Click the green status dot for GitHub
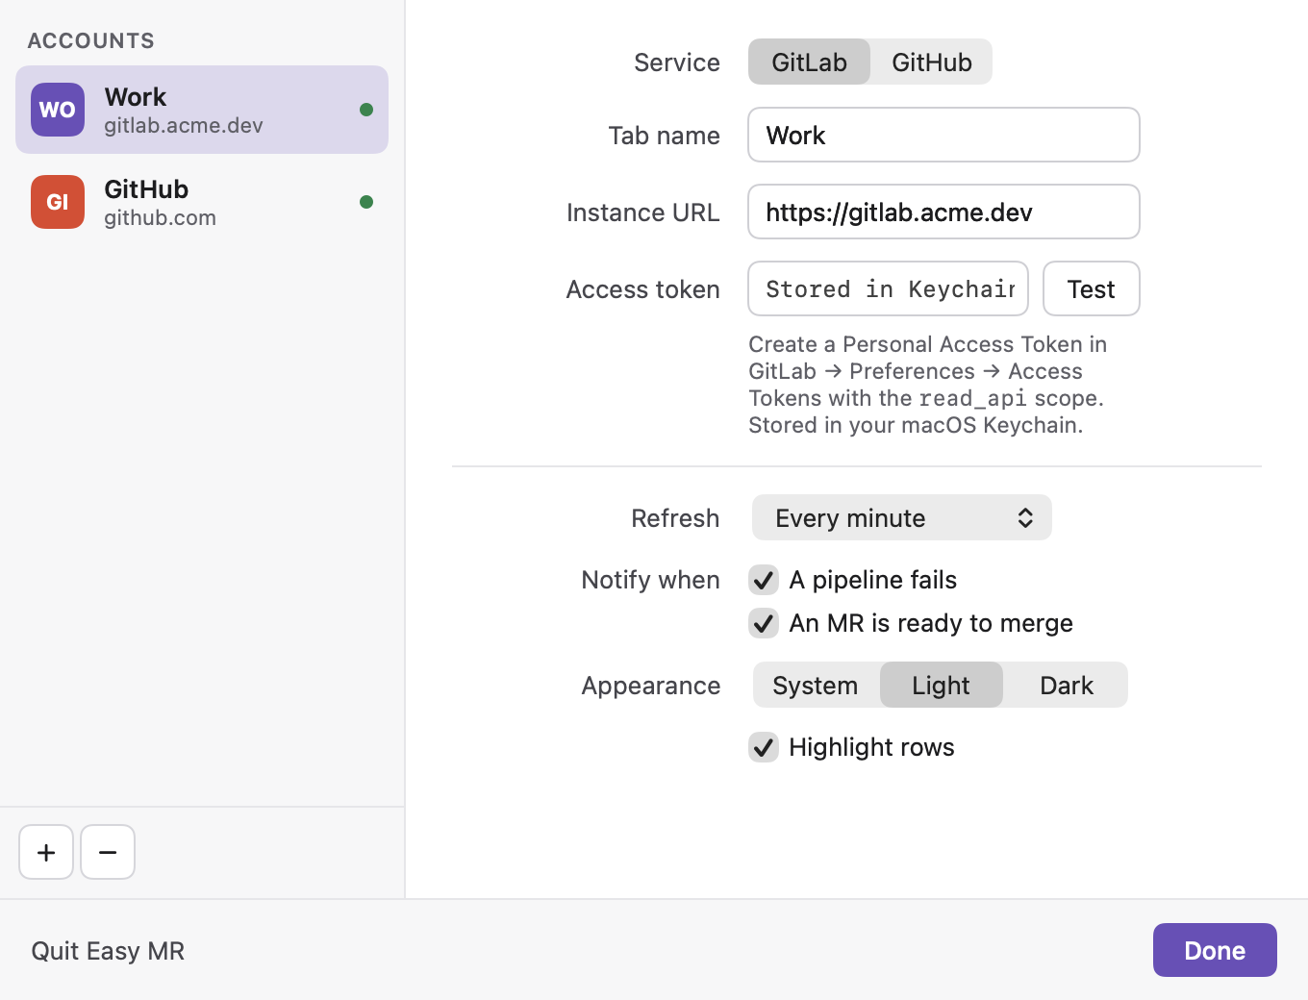1308x1000 pixels. 366,202
